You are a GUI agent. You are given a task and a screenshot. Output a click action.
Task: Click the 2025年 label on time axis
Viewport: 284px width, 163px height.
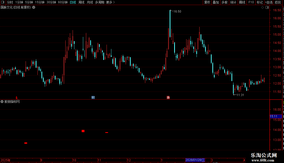[x=6, y=160]
